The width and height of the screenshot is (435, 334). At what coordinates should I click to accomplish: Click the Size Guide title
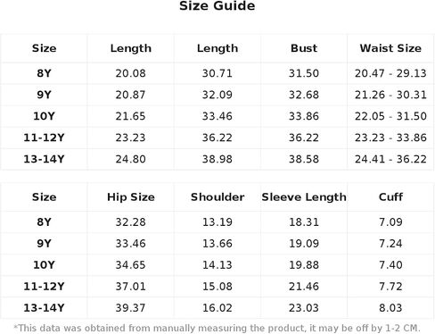217,6
